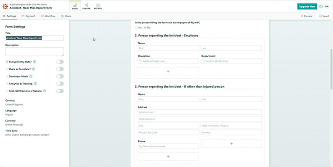333x167 pixels.
Task: Click help icon next to Post JSON Data
Action: (x=45, y=91)
